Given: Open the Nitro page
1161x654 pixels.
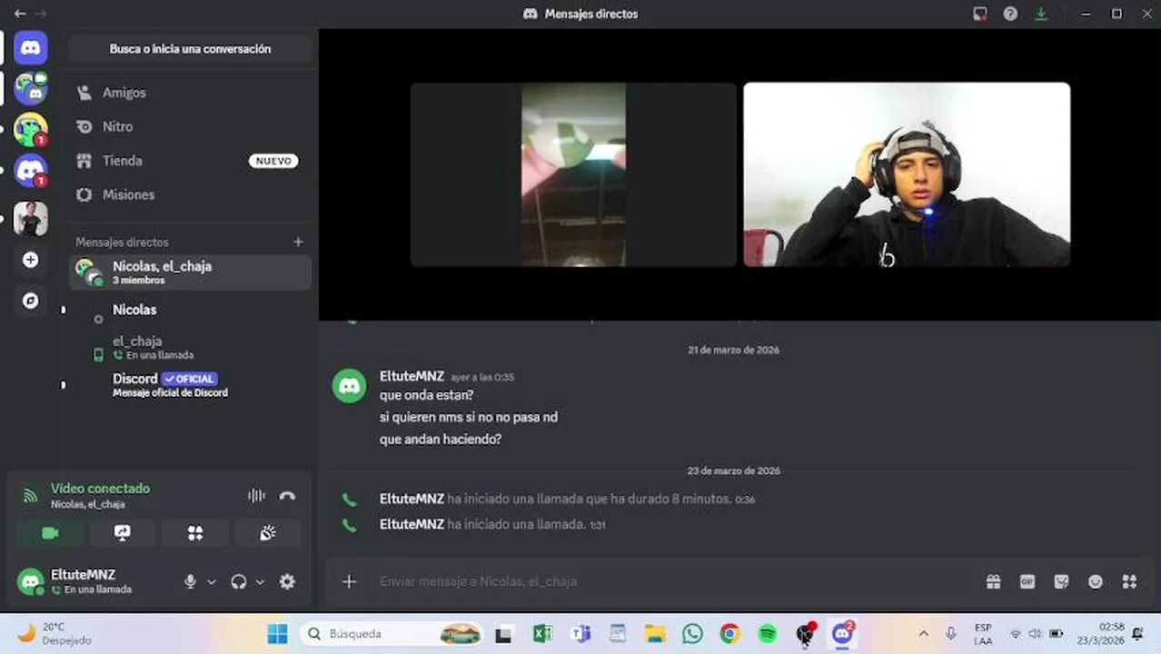Looking at the screenshot, I should point(190,126).
